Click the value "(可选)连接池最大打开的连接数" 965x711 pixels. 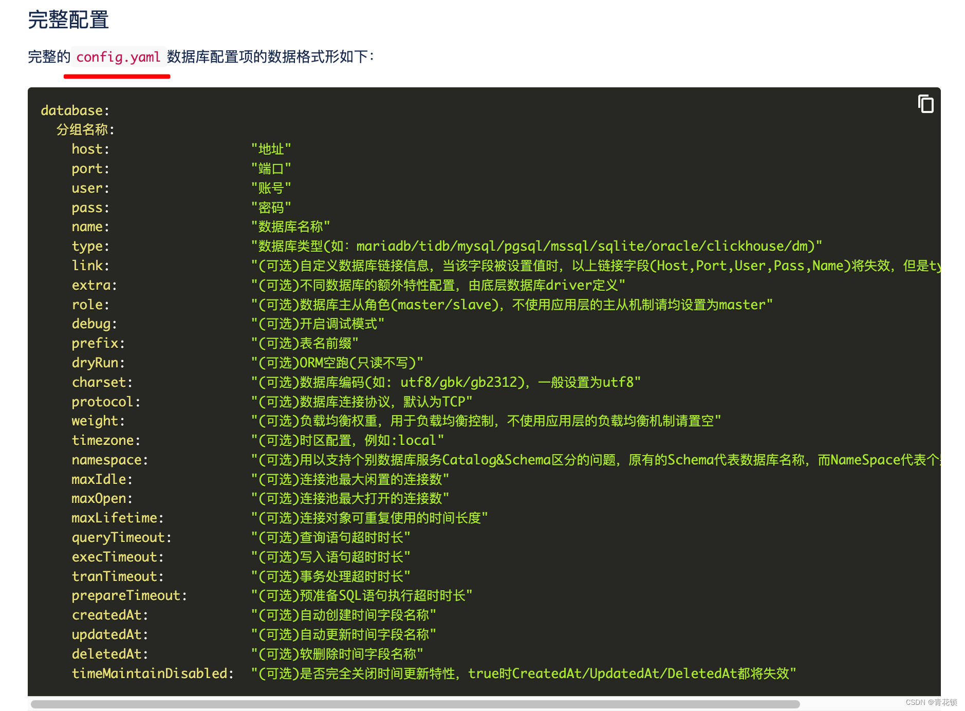click(350, 498)
